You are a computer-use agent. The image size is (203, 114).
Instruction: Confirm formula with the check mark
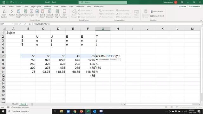[x=25, y=24]
